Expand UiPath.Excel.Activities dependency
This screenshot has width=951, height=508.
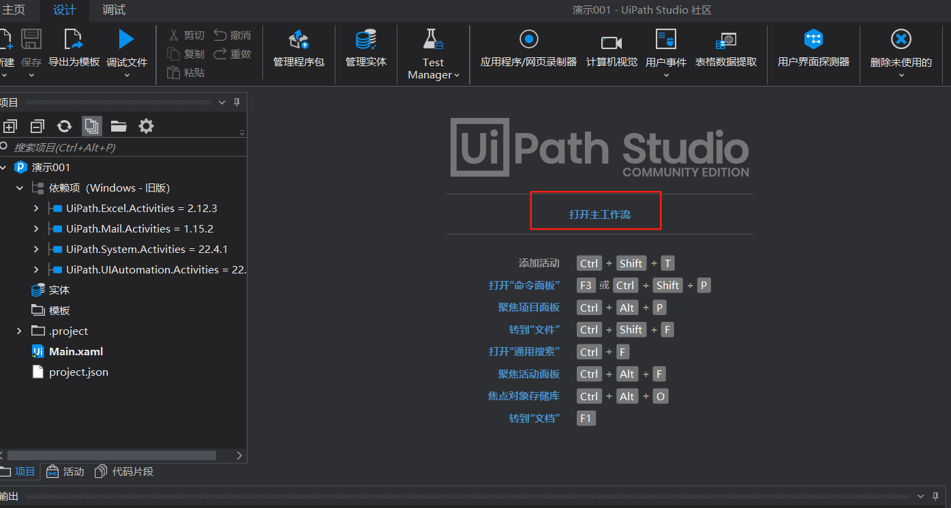[x=36, y=209]
